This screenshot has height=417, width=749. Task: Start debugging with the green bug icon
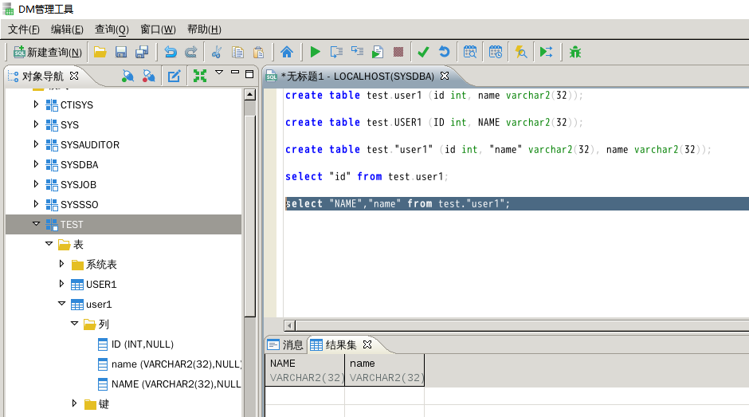(x=575, y=52)
